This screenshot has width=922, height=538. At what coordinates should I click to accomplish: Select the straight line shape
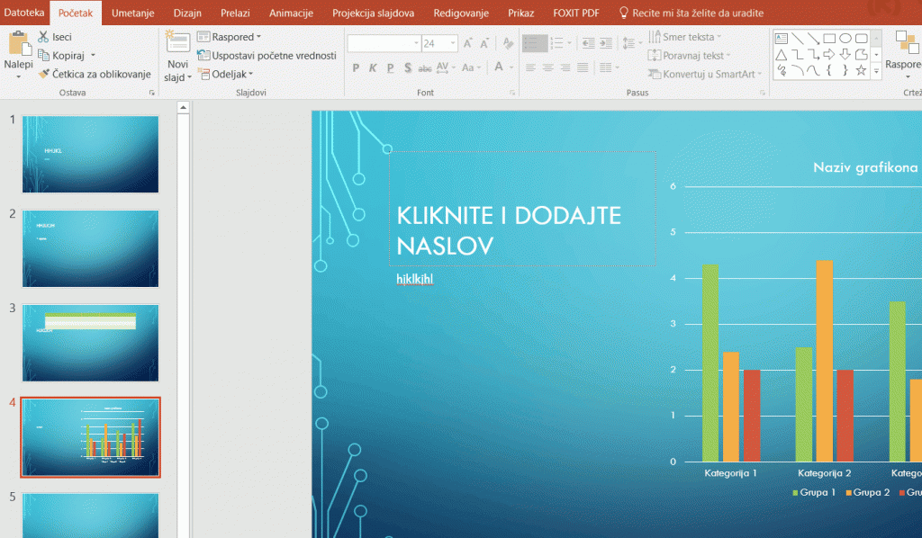click(x=798, y=39)
